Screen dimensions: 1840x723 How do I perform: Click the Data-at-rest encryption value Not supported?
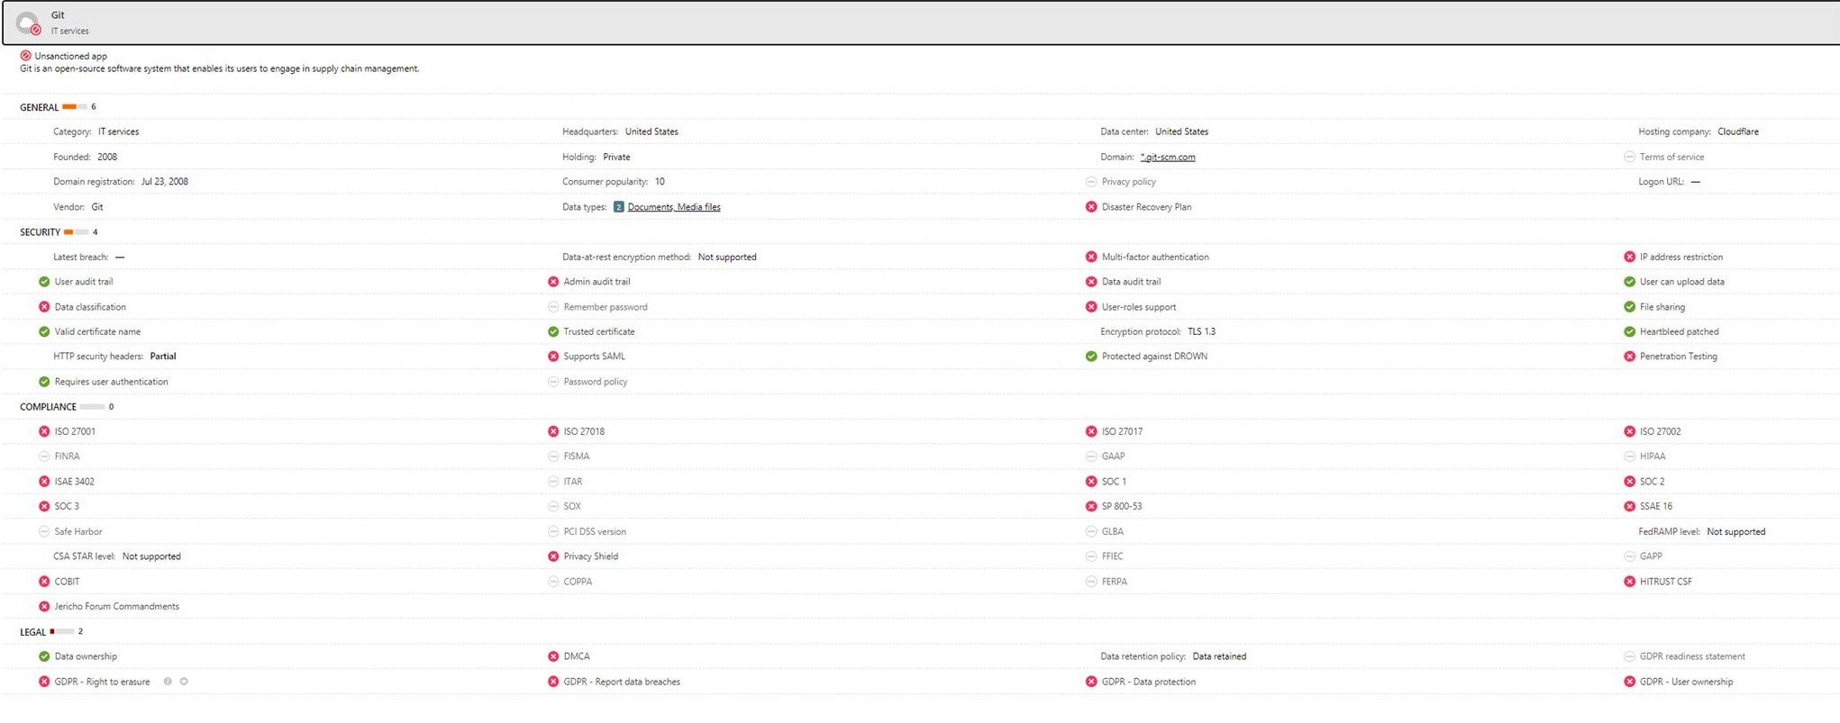(x=727, y=258)
